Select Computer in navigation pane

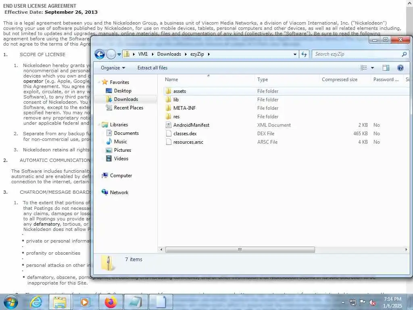(121, 176)
